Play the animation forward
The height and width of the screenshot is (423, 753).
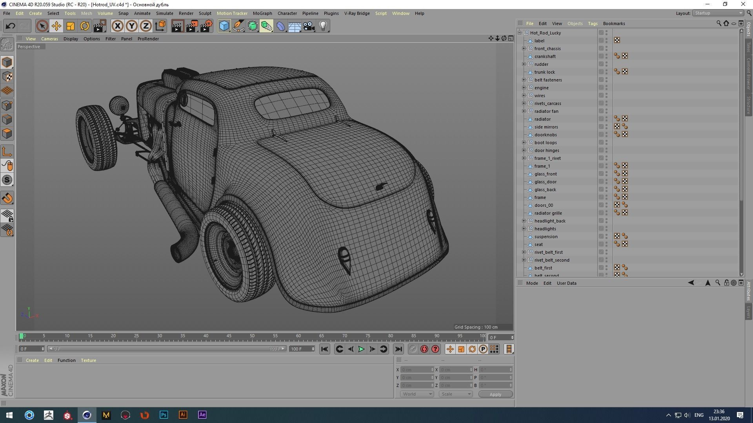(361, 349)
